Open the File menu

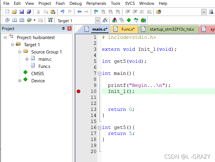click(6, 3)
